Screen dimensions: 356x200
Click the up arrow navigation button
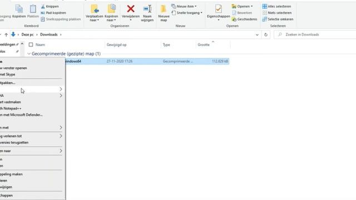(x=6, y=34)
